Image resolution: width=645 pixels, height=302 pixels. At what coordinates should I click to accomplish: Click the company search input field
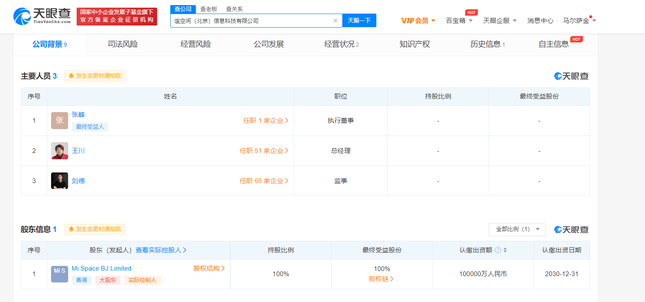tap(255, 20)
